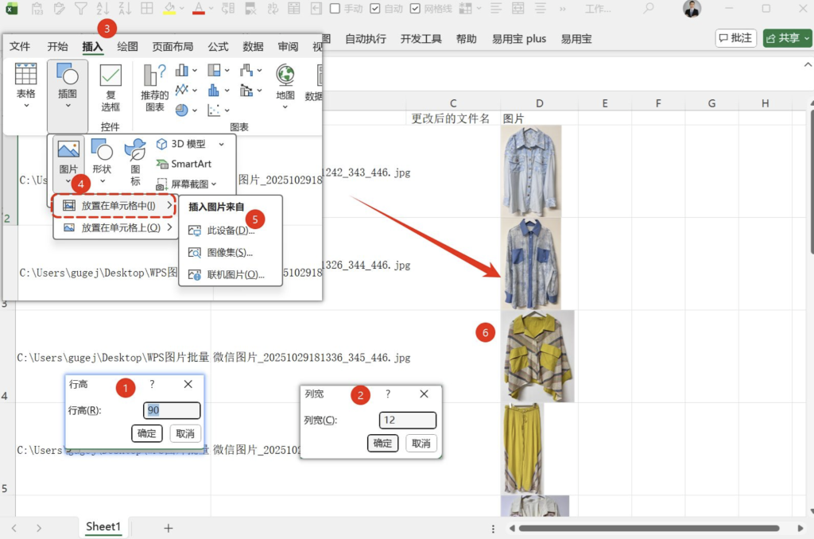
Task: Choose 联机图片 online pictures
Action: tap(231, 275)
